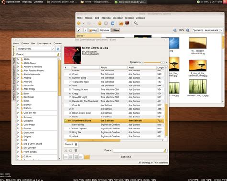Screen dimensions: 227x181
Task: Click the New path button in file browser
Action: point(115,30)
